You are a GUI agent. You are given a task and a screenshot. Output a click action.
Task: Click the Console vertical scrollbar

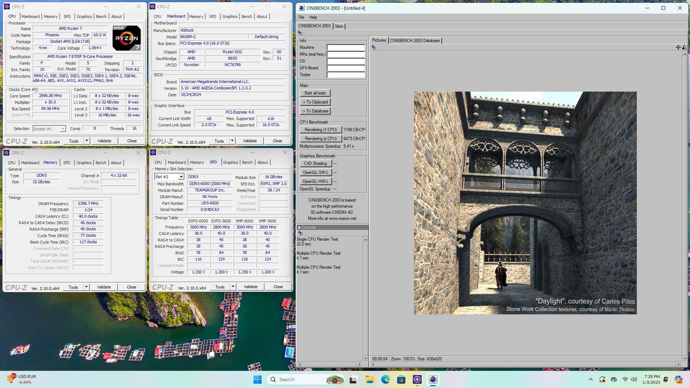click(365, 299)
